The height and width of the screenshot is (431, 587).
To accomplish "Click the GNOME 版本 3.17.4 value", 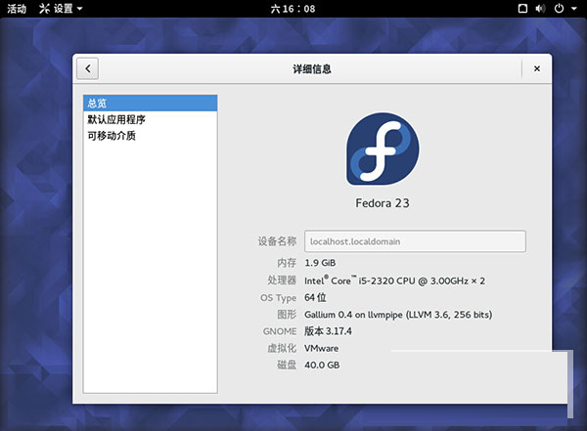I will click(328, 331).
